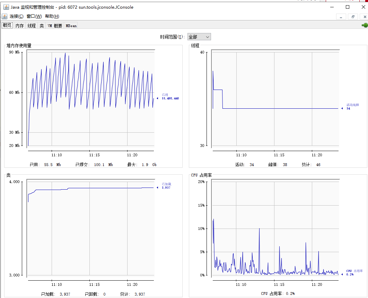Viewport: 368px width, 298px height.
Task: Switch to the 概览 tab
Action: point(7,25)
